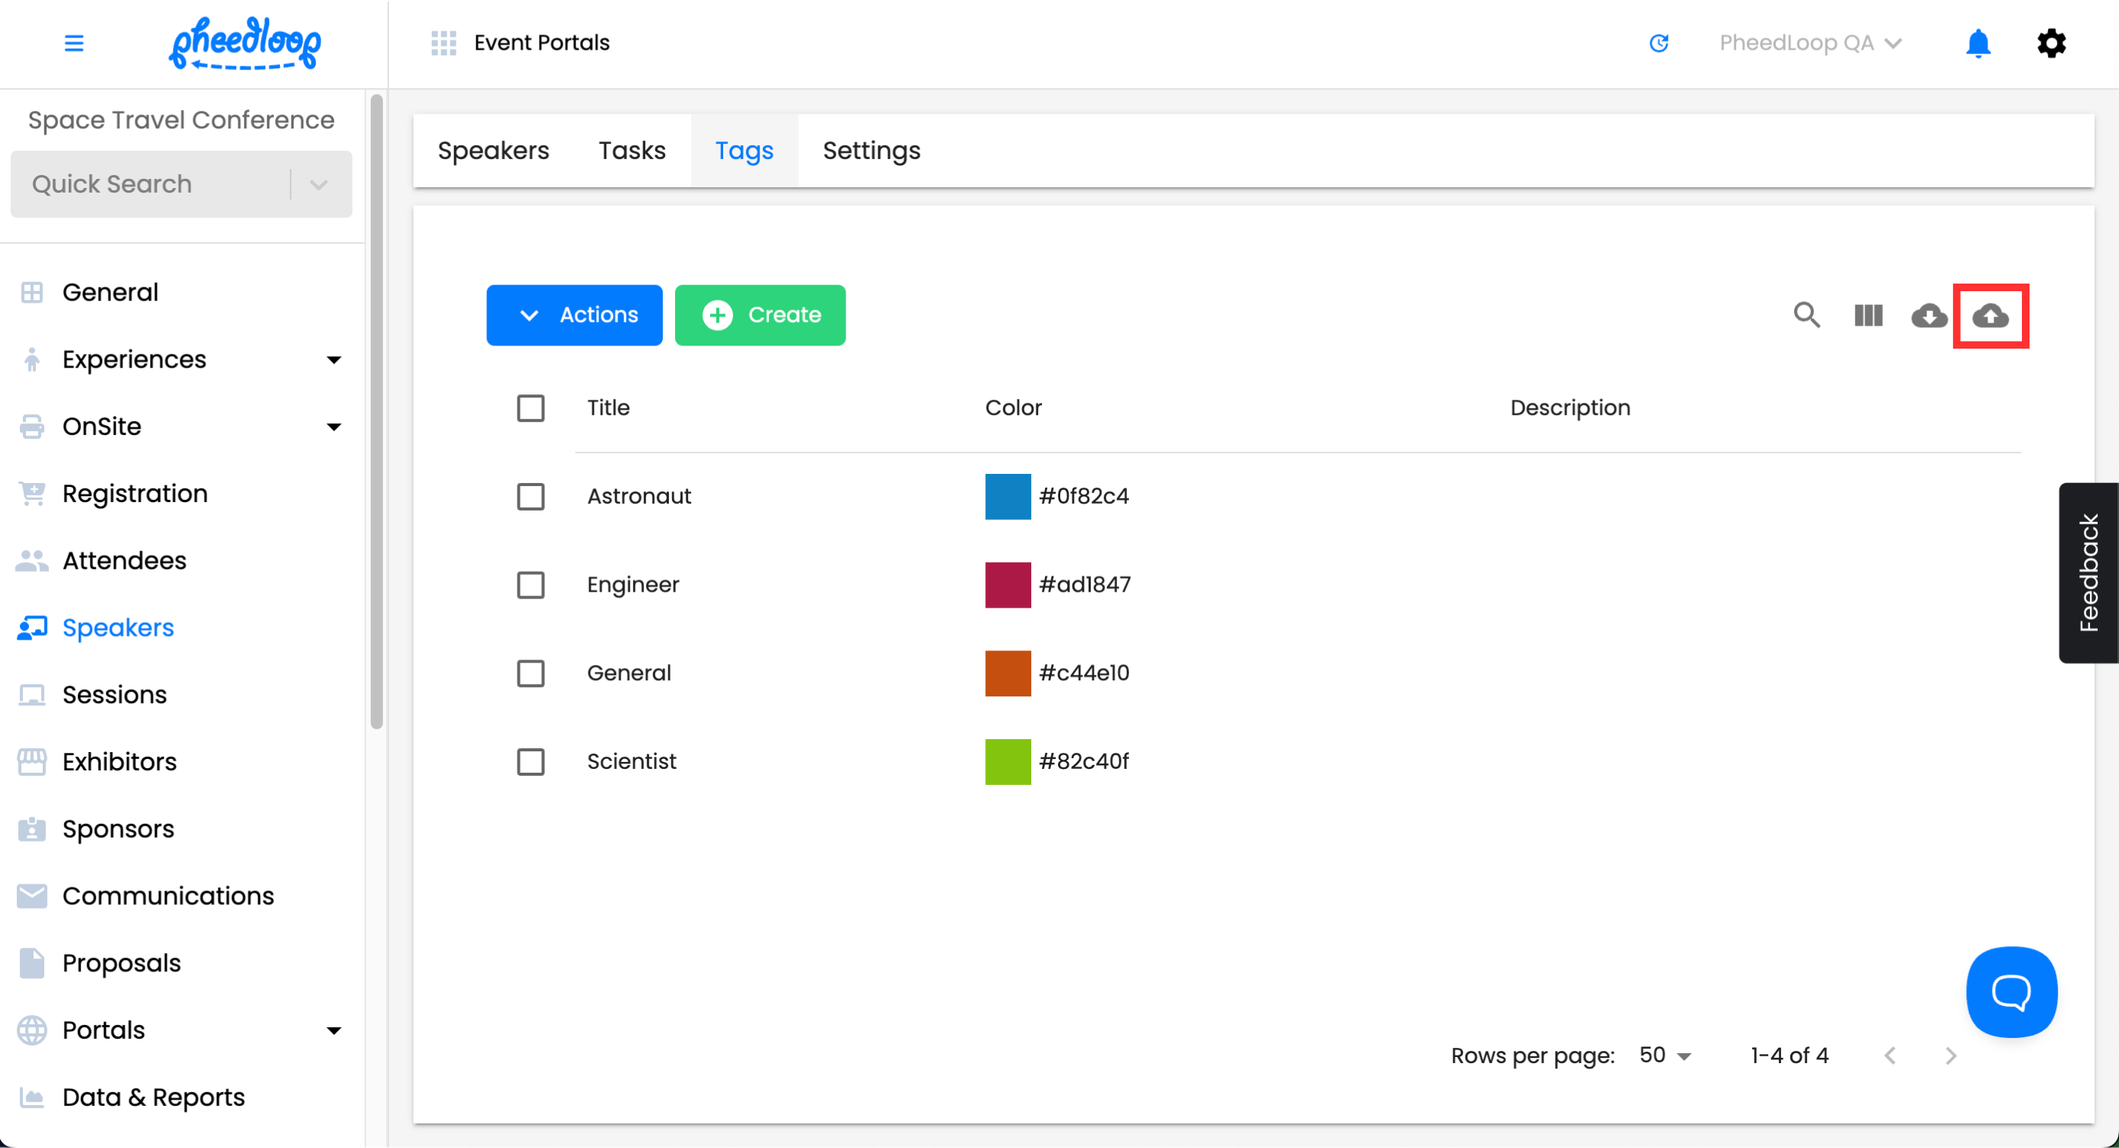The width and height of the screenshot is (2119, 1148).
Task: Click the hamburger menu icon
Action: pos(74,43)
